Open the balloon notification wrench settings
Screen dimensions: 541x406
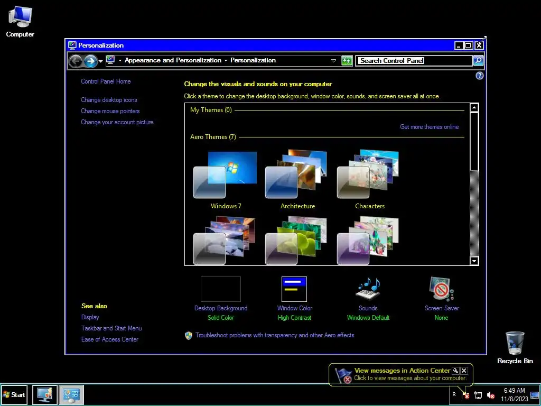click(455, 371)
